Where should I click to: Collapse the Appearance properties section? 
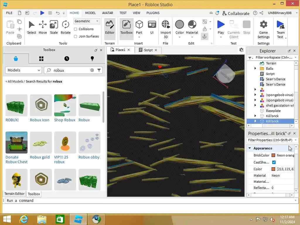pos(250,148)
